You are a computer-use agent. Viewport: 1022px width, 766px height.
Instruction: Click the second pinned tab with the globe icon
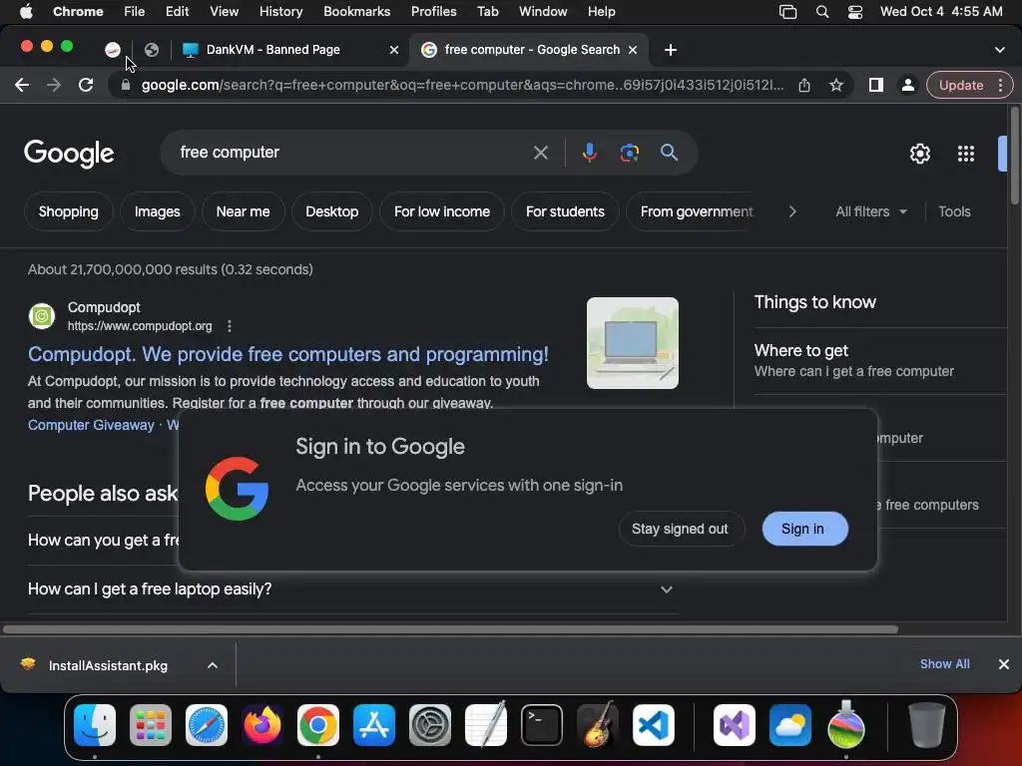pyautogui.click(x=152, y=50)
